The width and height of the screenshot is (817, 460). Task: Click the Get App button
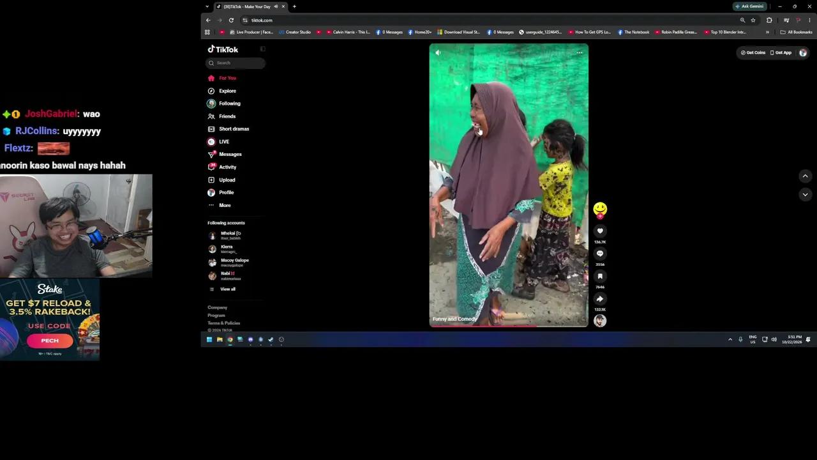[x=781, y=52]
